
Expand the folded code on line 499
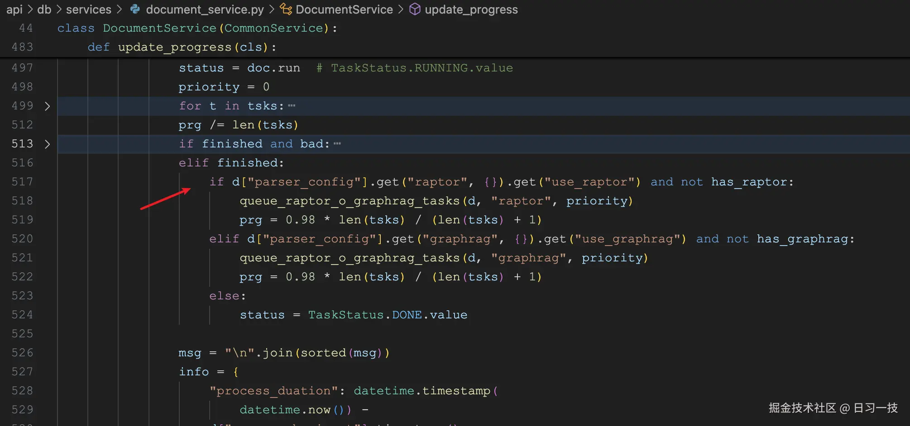coord(47,106)
